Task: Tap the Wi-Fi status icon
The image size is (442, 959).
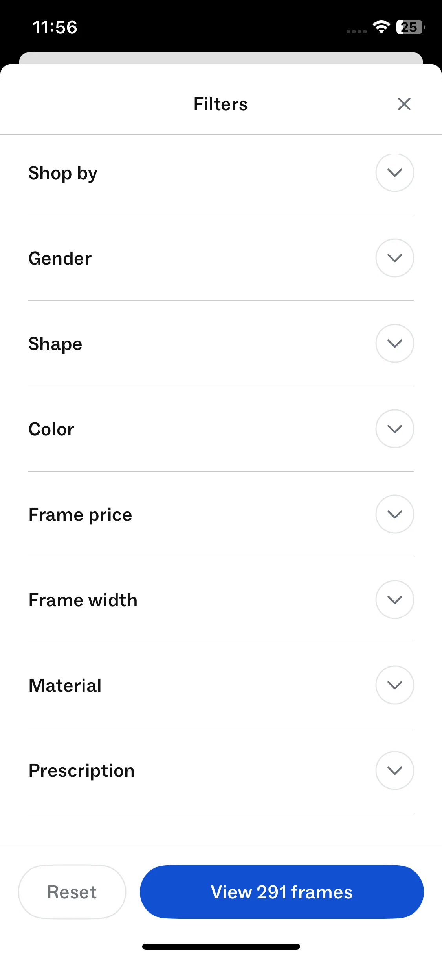Action: click(x=381, y=27)
